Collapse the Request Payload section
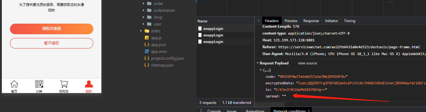 click(x=257, y=63)
